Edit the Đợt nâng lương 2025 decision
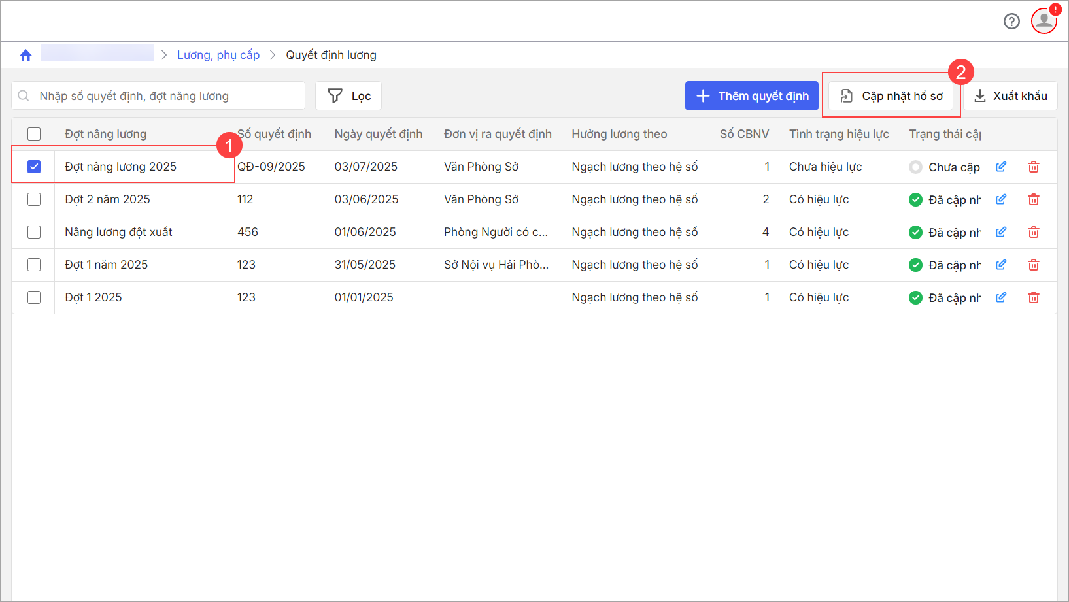1069x602 pixels. coord(1000,167)
